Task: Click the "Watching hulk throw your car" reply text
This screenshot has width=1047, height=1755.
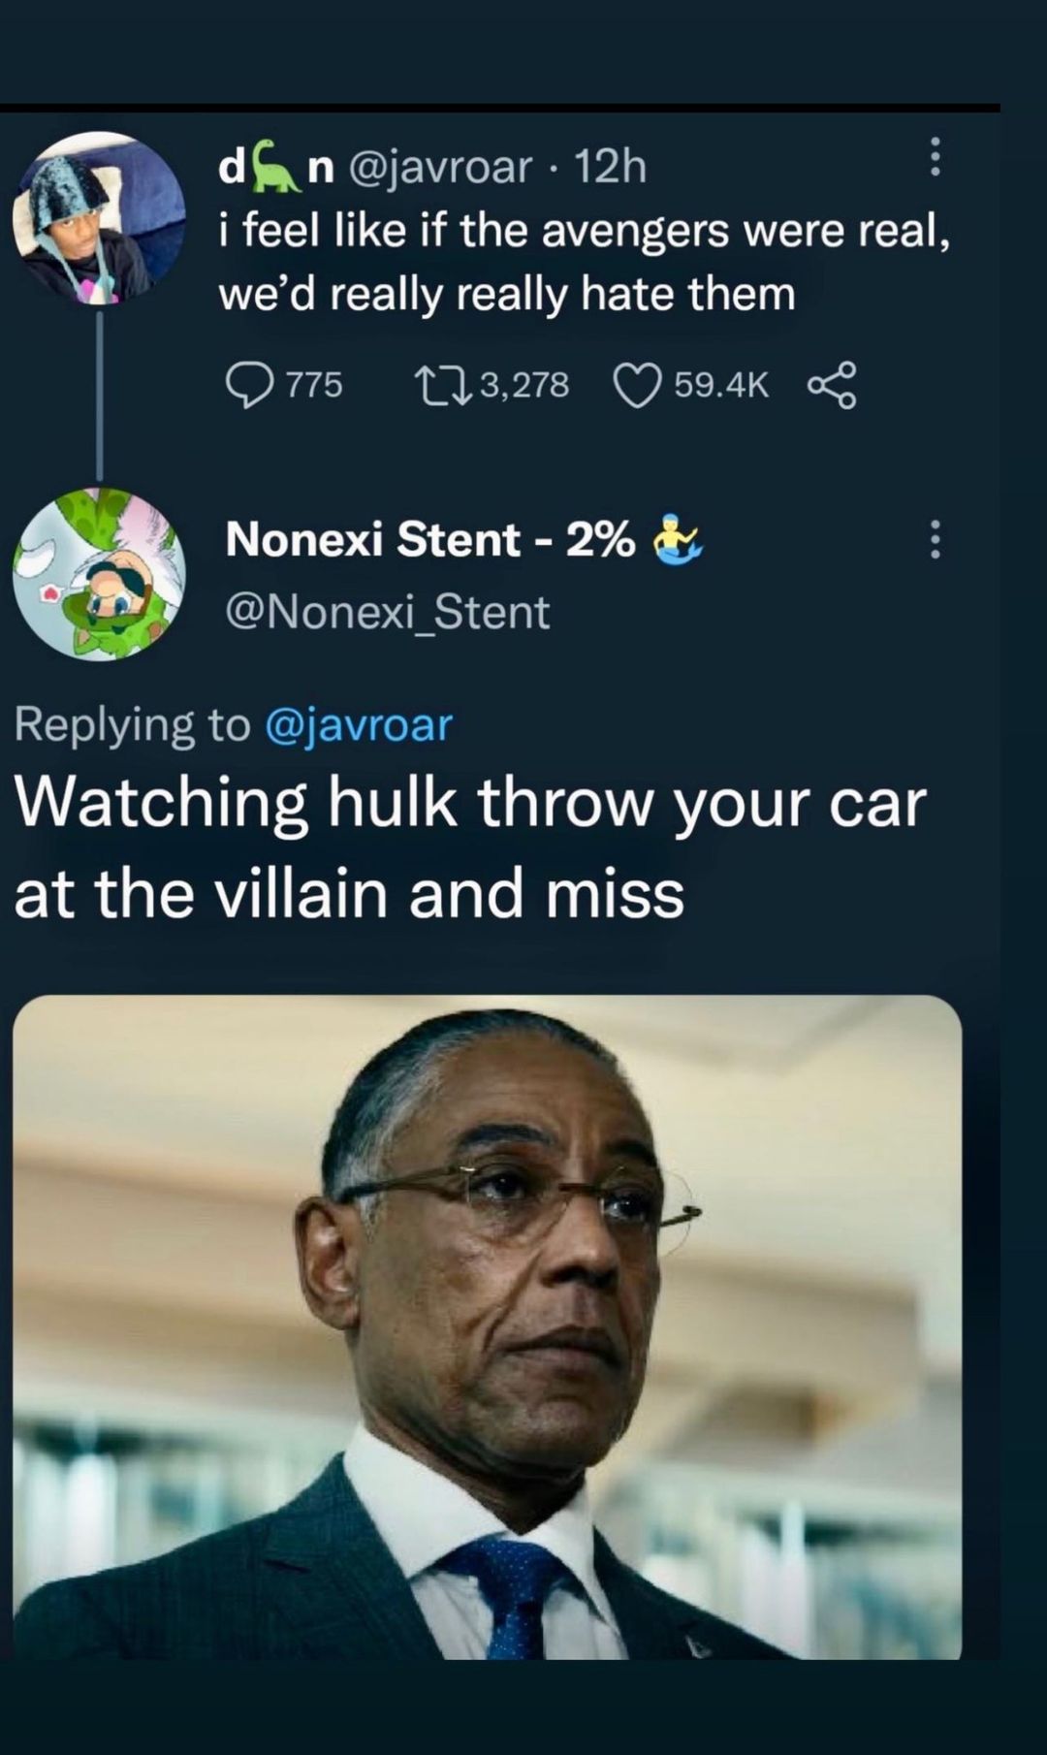Action: (469, 847)
